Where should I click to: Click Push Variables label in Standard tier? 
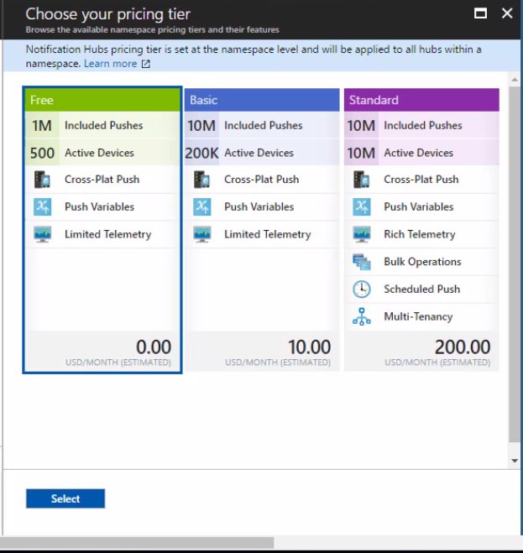tap(419, 207)
